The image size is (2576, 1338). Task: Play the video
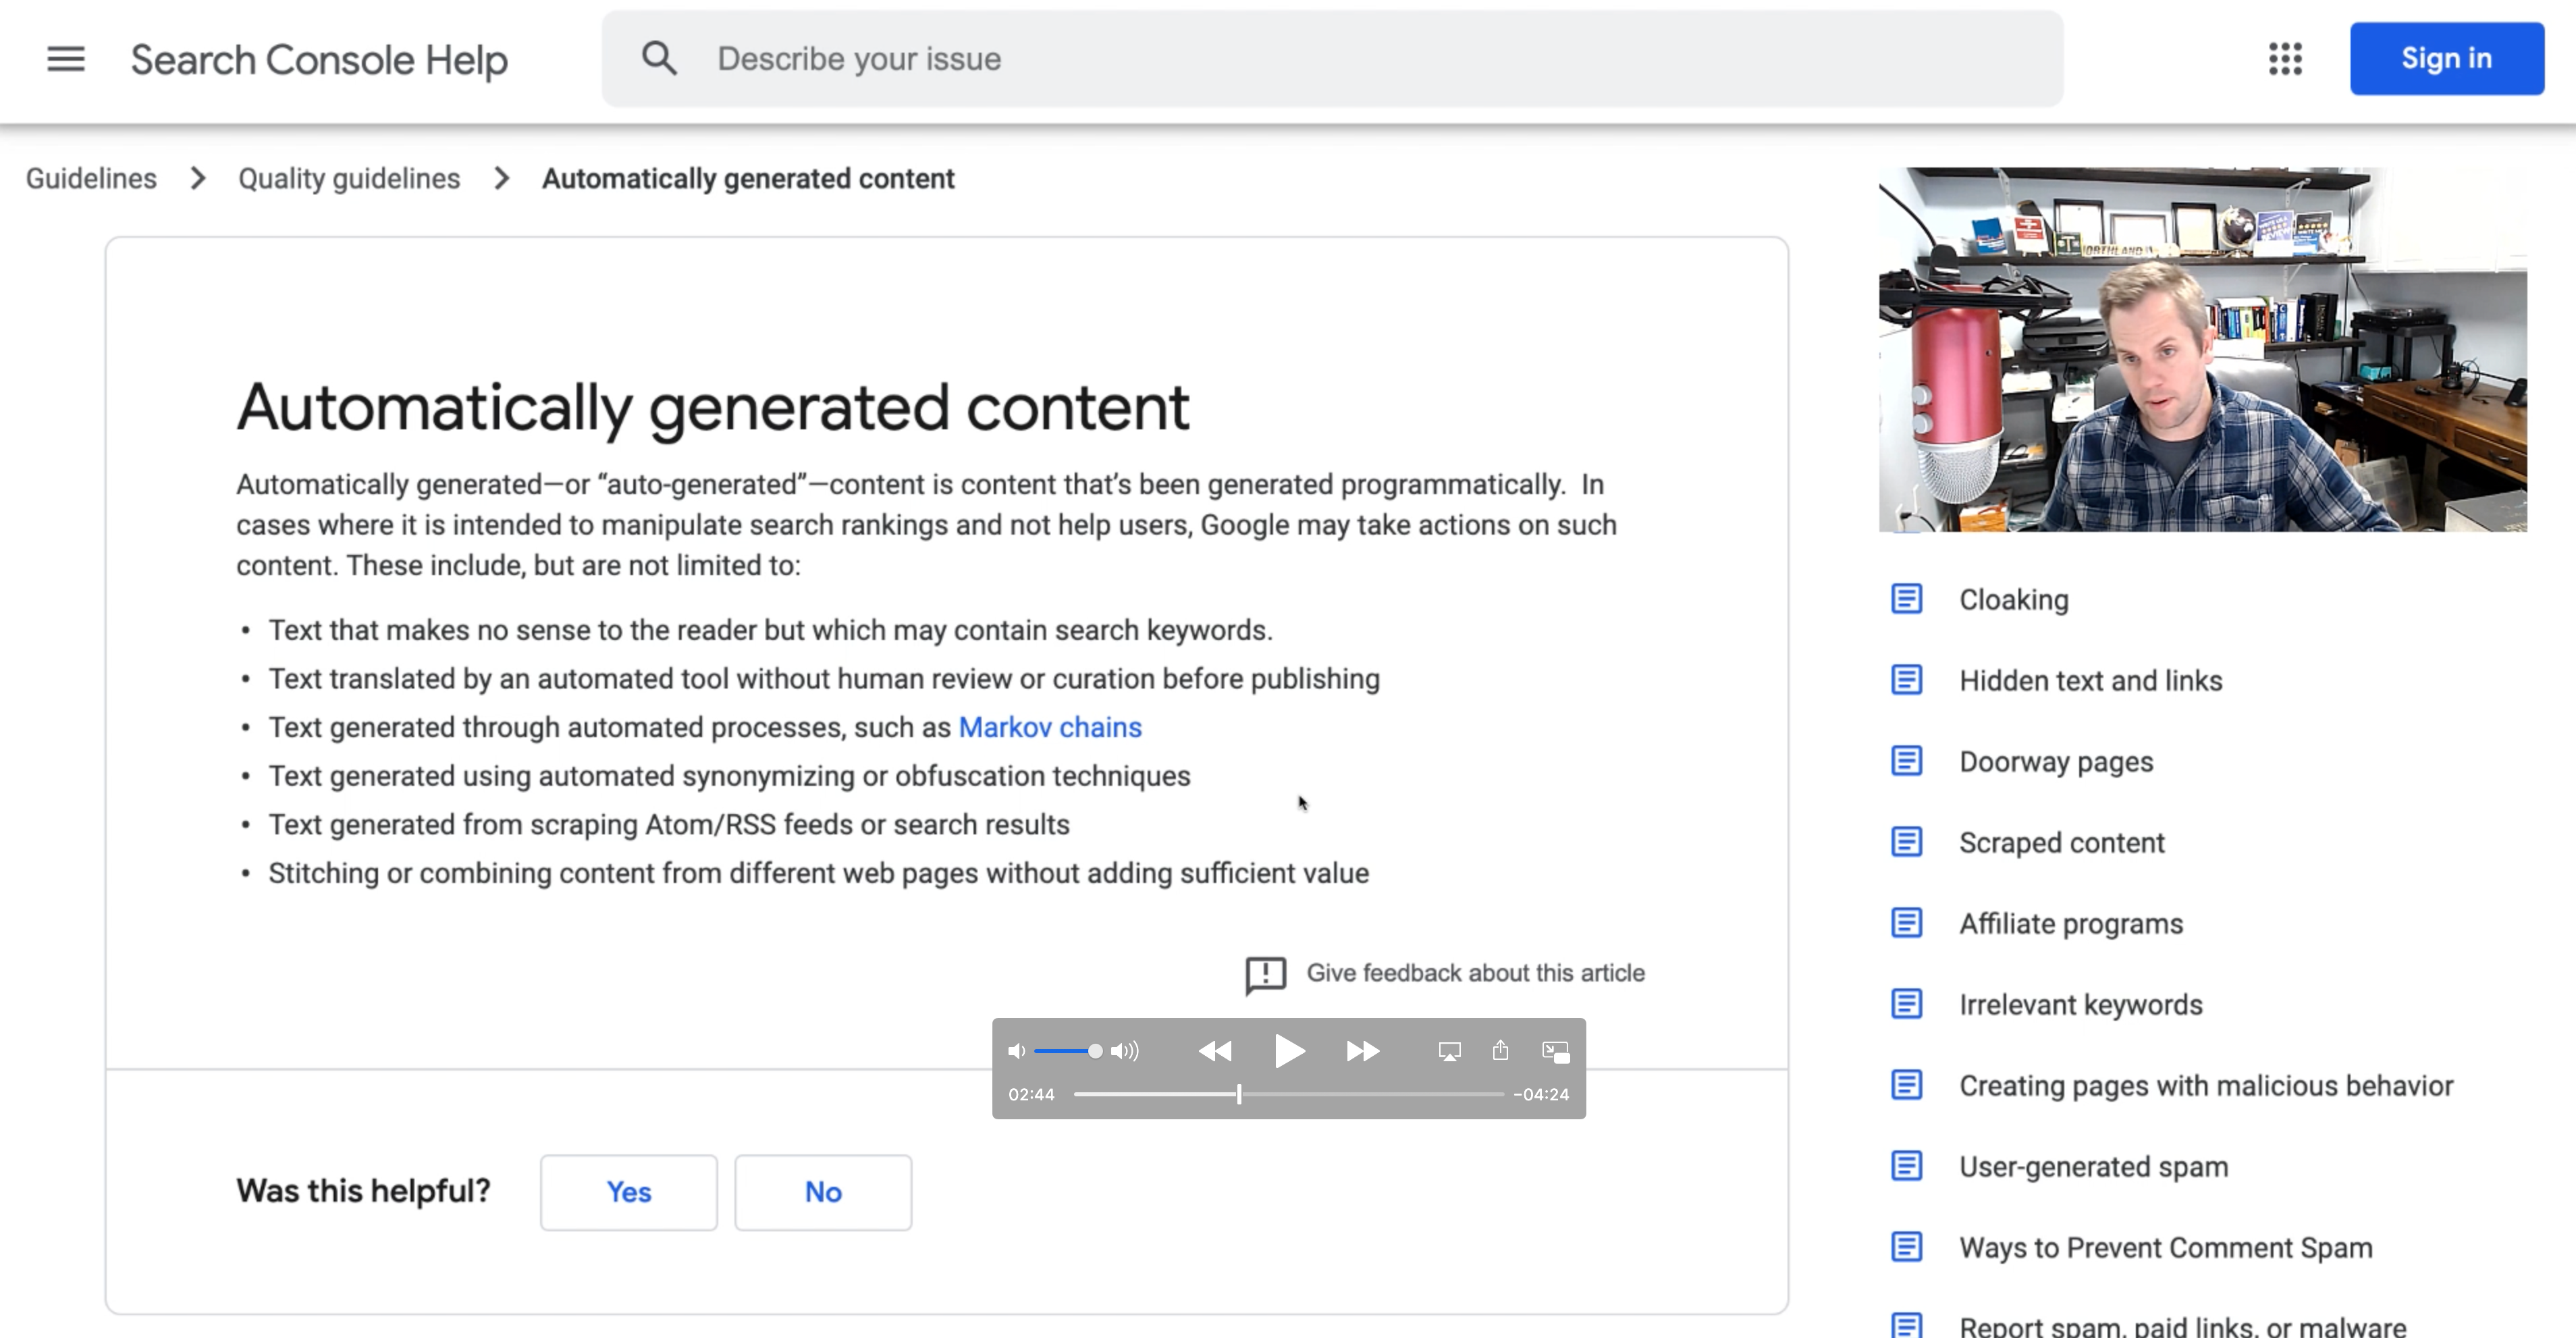(1289, 1051)
